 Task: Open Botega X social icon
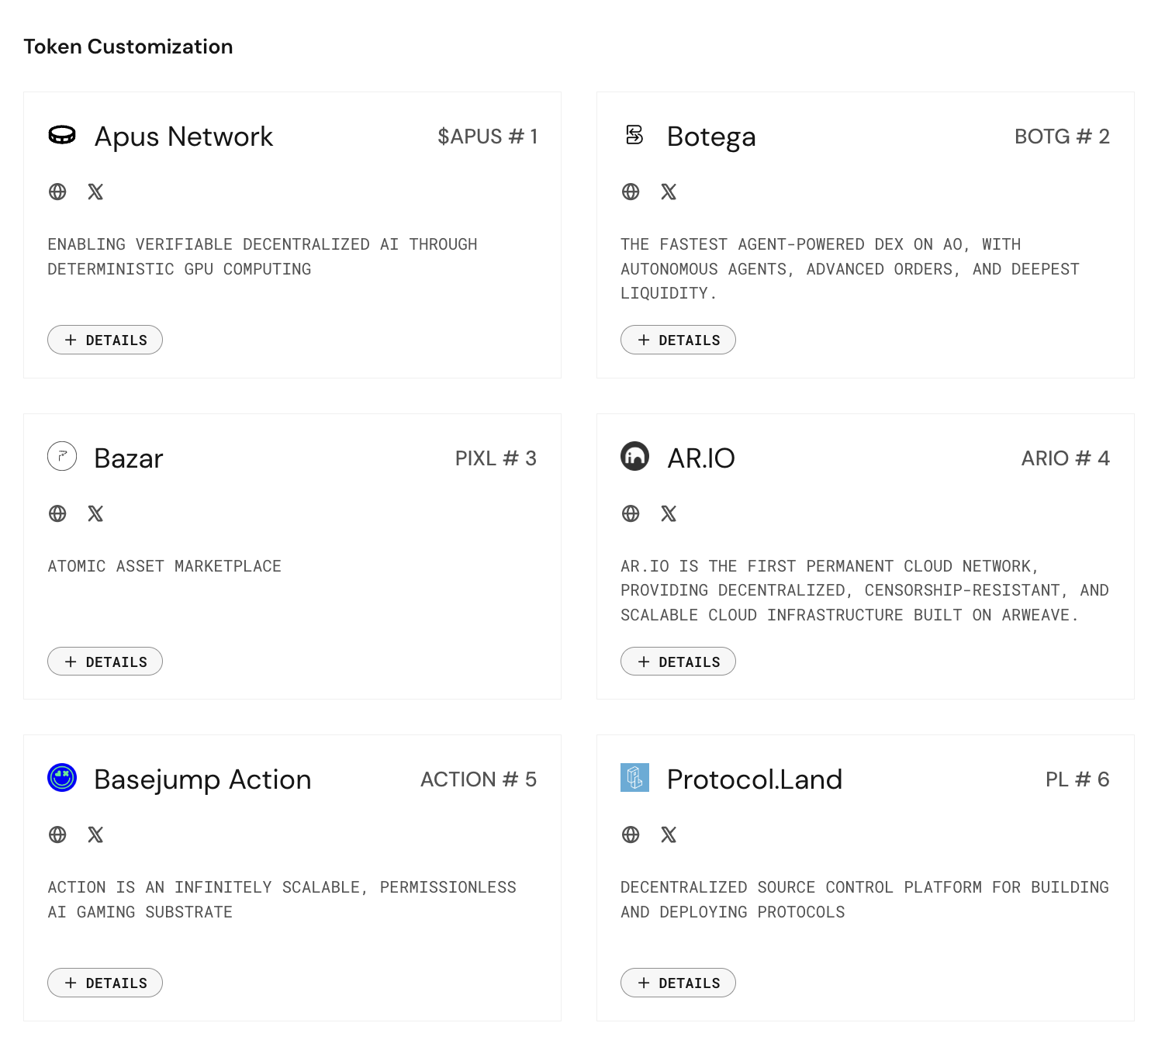[x=669, y=192]
